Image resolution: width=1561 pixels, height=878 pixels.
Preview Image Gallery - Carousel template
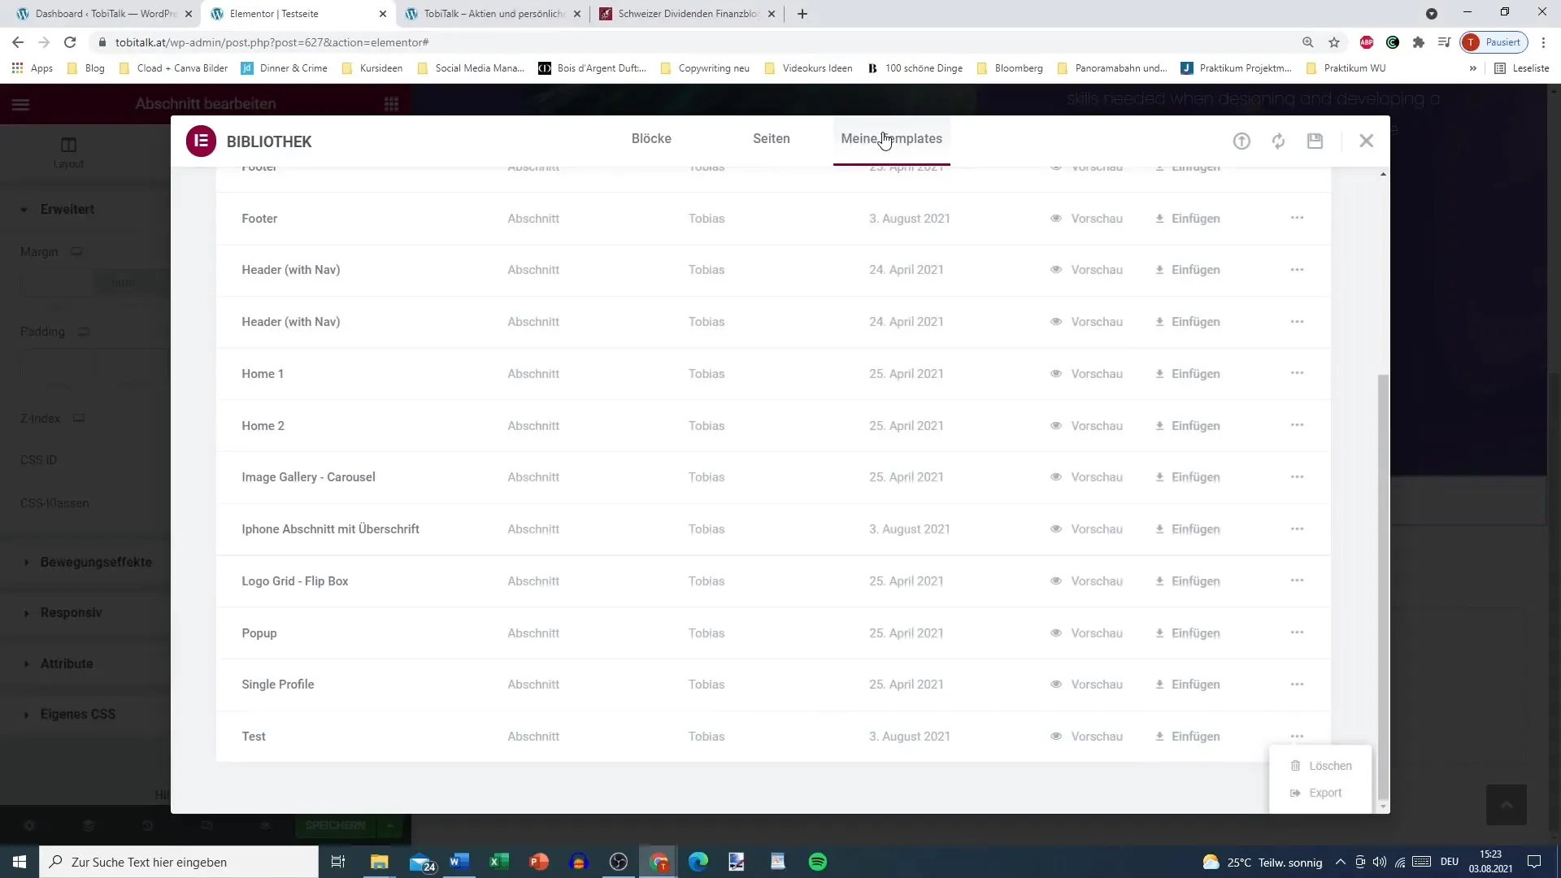click(x=1086, y=477)
